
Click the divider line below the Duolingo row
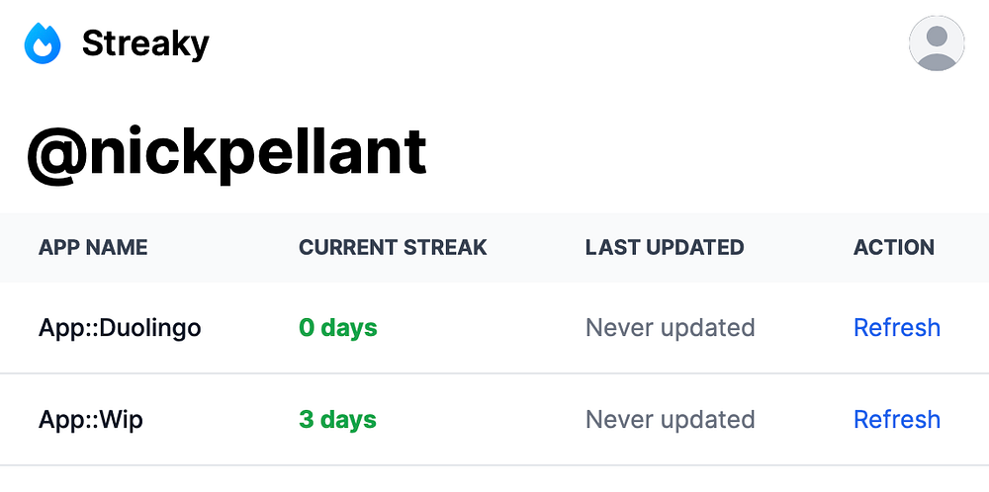click(x=494, y=373)
